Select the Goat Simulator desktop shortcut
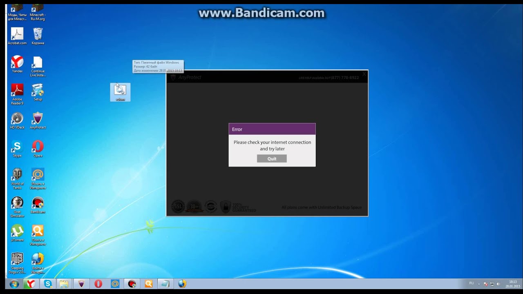 pyautogui.click(x=17, y=207)
